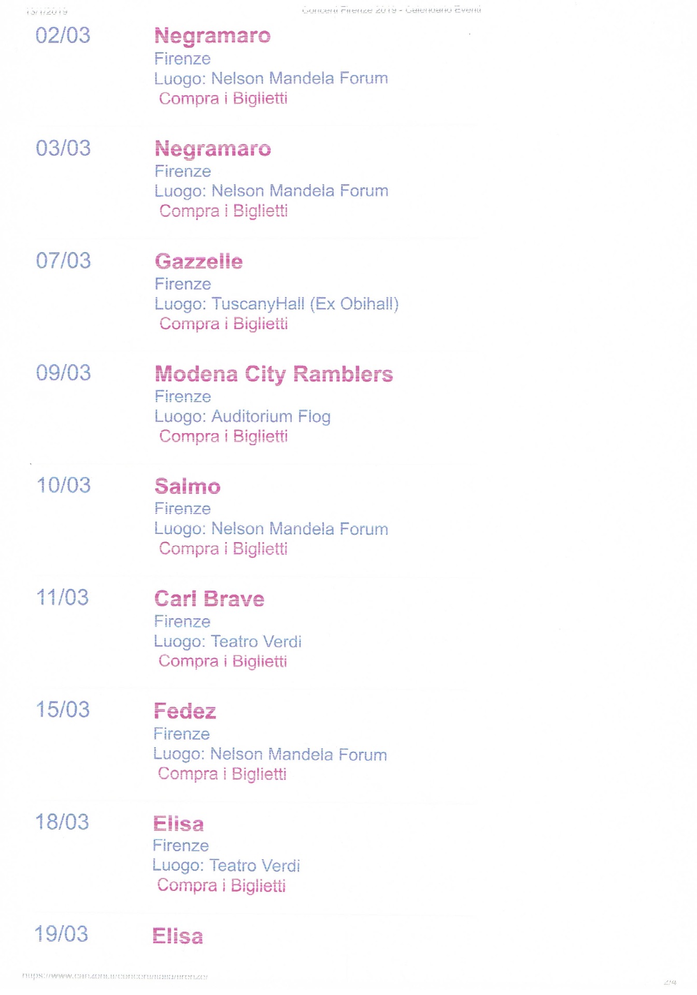The height and width of the screenshot is (995, 697).
Task: Open the Elisa event dated 18/03
Action: tap(178, 824)
